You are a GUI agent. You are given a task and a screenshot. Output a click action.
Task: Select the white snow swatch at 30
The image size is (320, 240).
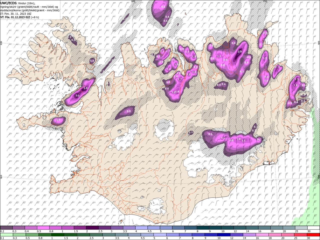coord(313,228)
